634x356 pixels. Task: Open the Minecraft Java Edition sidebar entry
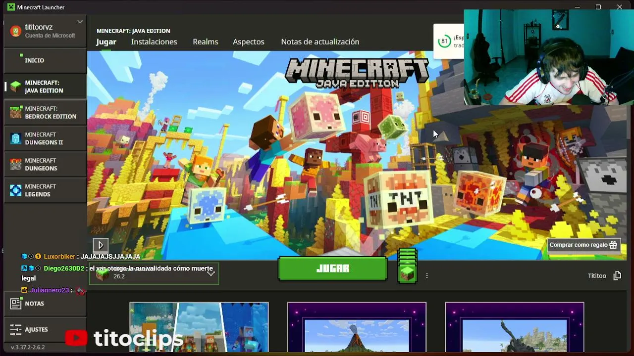45,87
